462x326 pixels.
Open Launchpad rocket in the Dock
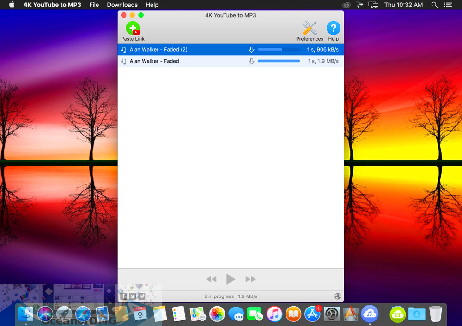tap(64, 314)
